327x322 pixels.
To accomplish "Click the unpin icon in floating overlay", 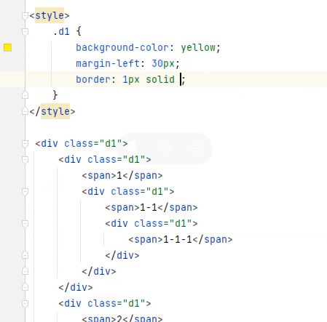I will point(133,148).
